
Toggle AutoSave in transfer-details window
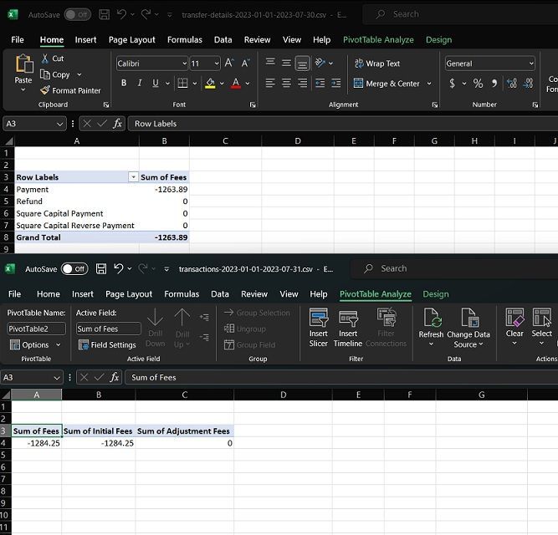coord(77,14)
